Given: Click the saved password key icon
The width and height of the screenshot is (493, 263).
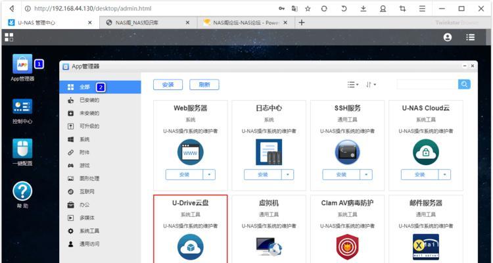Looking at the screenshot, I should click(x=281, y=9).
